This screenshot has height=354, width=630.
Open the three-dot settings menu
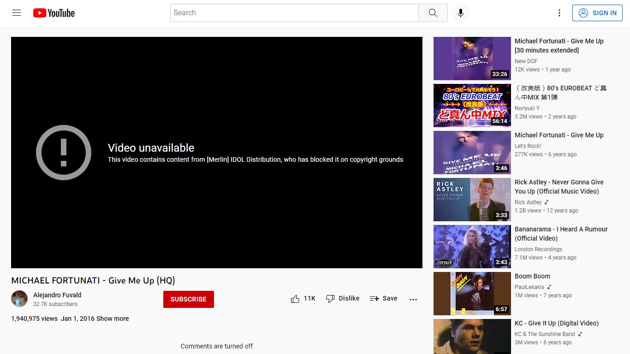[x=559, y=13]
